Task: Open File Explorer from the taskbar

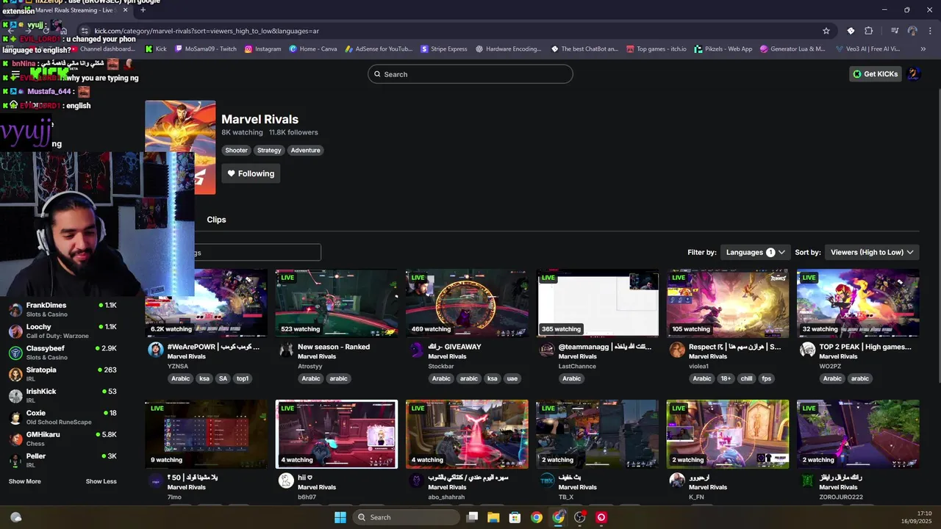Action: 493,517
